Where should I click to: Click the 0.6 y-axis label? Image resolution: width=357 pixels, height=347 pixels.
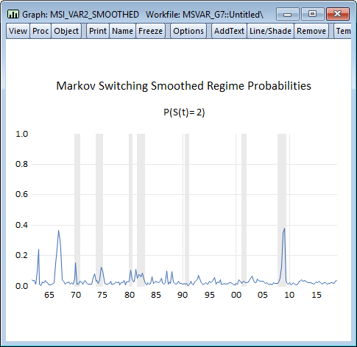[x=22, y=195]
